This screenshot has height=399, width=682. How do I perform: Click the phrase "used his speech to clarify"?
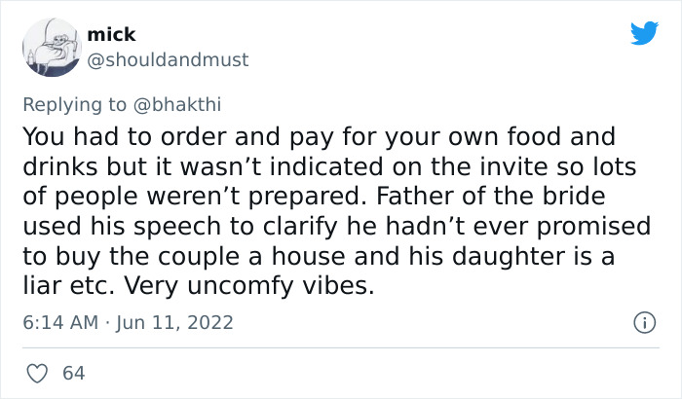click(180, 227)
